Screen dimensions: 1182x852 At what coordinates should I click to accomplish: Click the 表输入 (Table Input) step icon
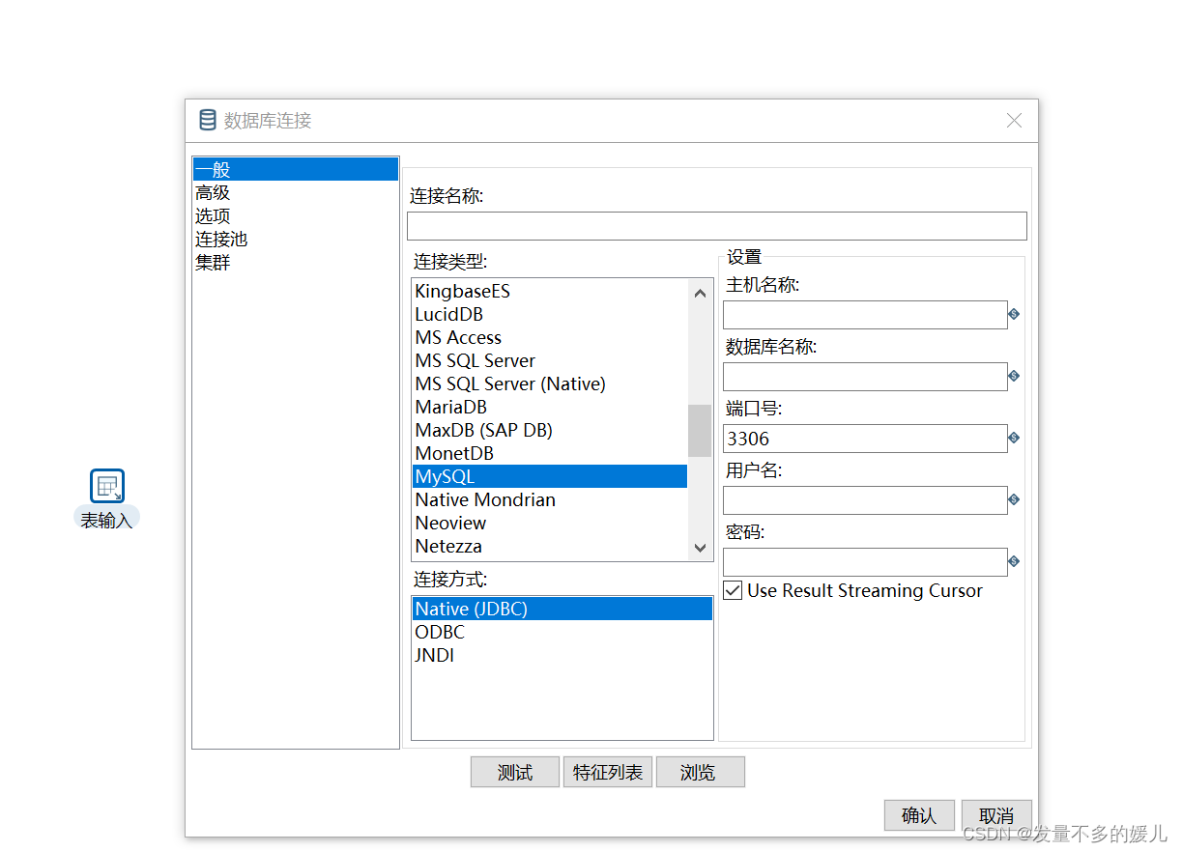coord(106,486)
